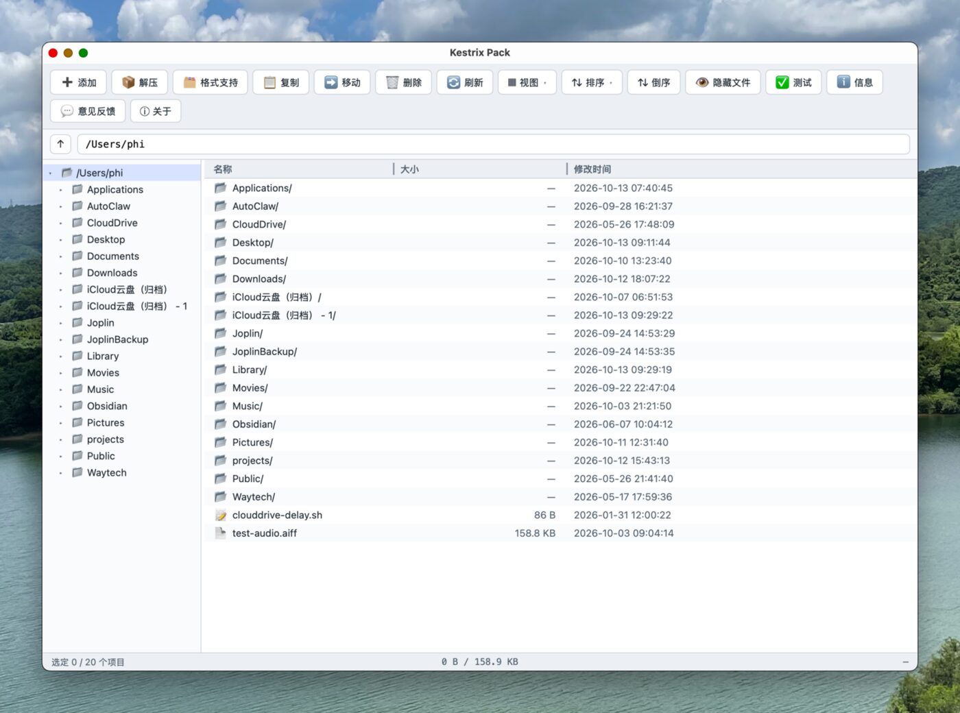
Task: Run archive test with 测试
Action: pyautogui.click(x=793, y=82)
